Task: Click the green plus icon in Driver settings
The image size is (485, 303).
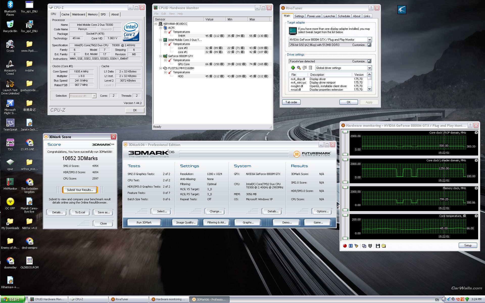Action: (293, 68)
